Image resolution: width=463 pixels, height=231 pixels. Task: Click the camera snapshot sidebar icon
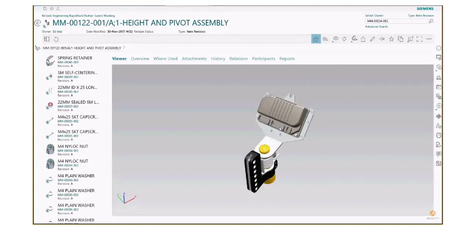click(x=439, y=87)
